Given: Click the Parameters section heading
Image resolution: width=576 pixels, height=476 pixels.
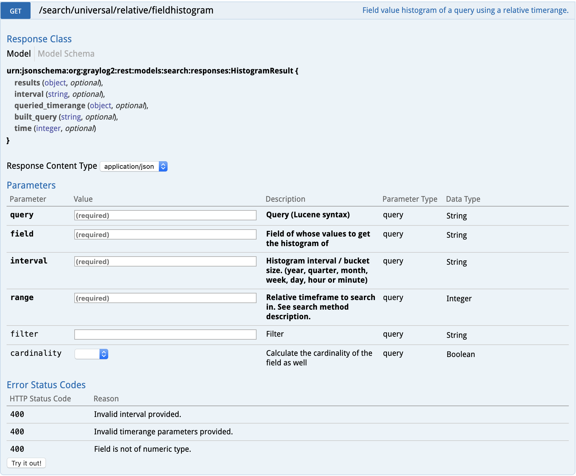Looking at the screenshot, I should [31, 185].
